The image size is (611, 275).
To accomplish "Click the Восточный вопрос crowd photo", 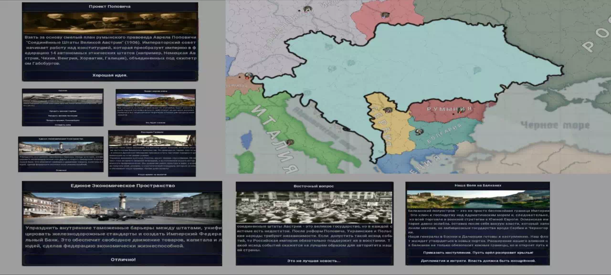I will tap(314, 207).
